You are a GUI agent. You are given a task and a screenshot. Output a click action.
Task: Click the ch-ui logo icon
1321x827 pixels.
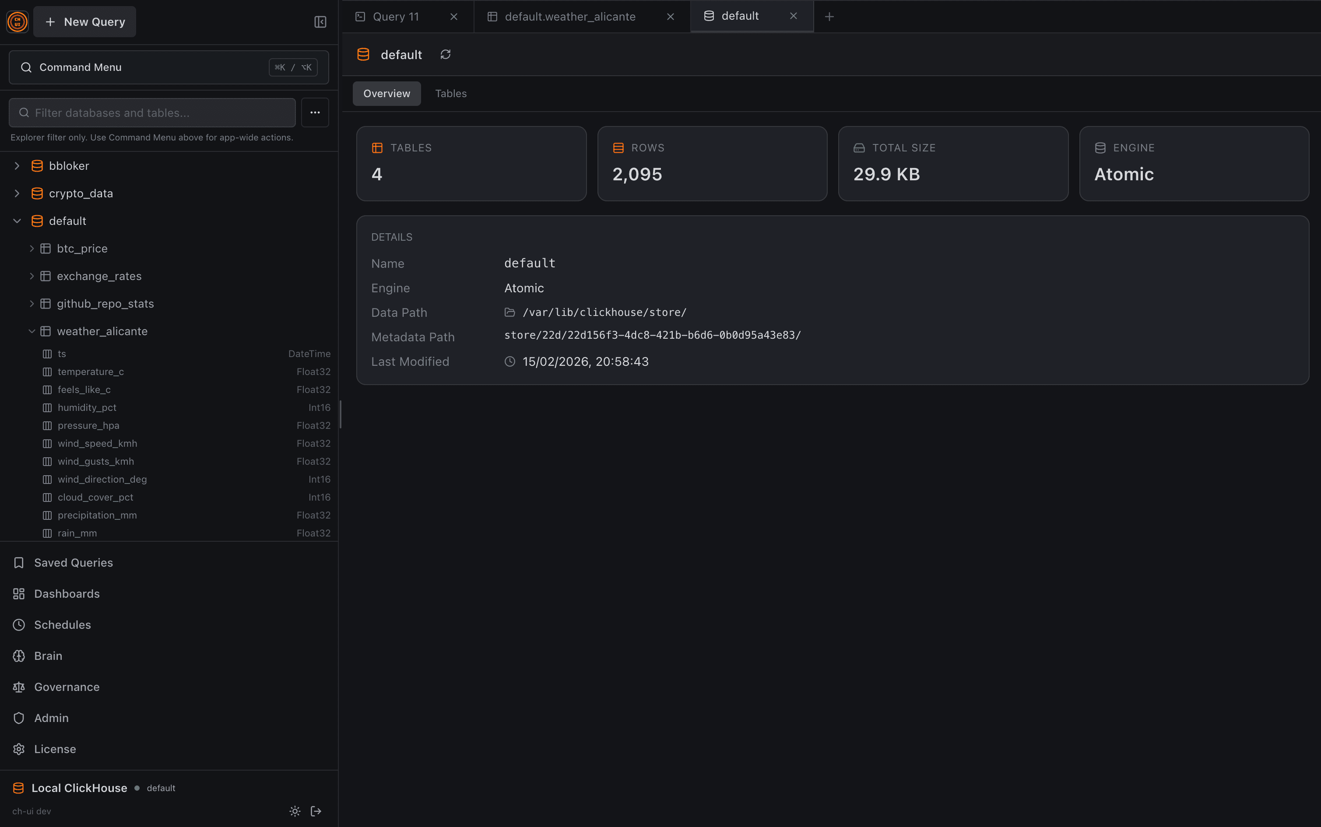[x=17, y=21]
